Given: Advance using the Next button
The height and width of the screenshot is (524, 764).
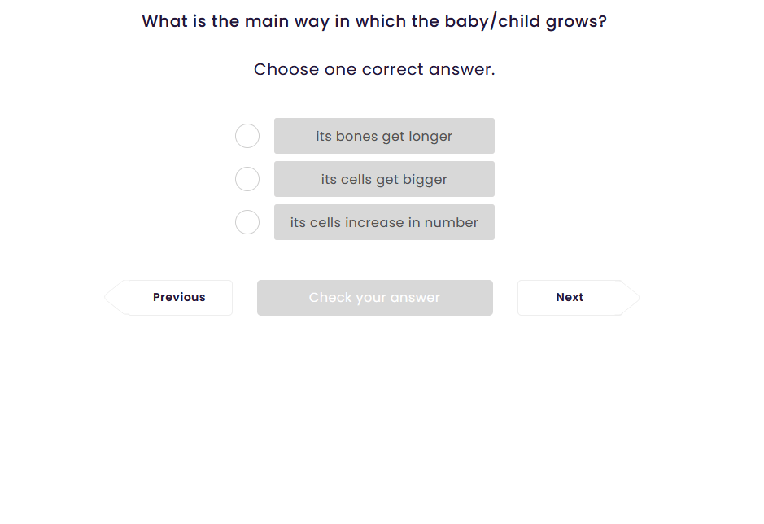Looking at the screenshot, I should pyautogui.click(x=570, y=298).
